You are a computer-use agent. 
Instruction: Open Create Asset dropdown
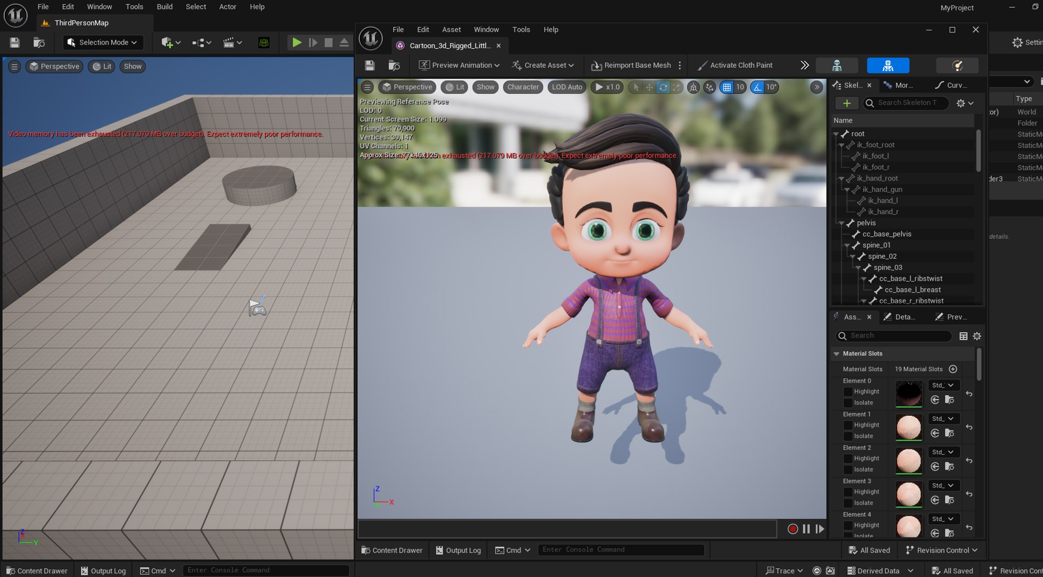tap(543, 65)
